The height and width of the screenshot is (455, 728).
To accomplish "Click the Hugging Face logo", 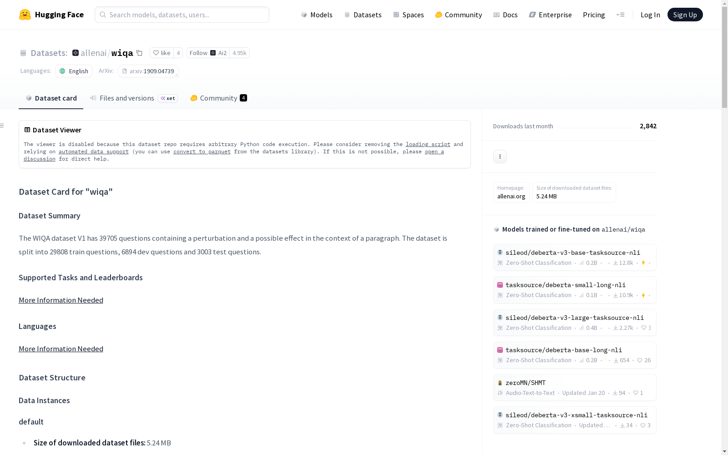I will 51,15.
